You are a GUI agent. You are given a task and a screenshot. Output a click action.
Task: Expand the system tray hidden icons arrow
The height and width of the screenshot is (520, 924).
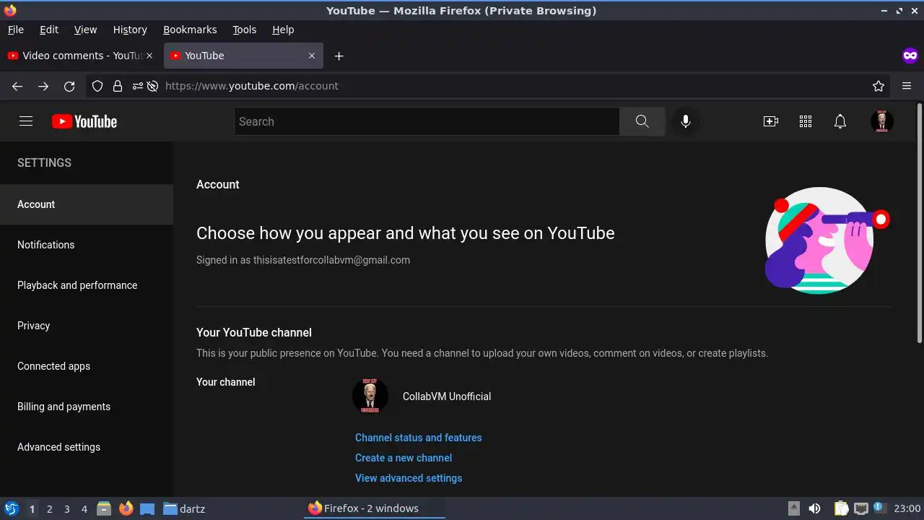793,508
